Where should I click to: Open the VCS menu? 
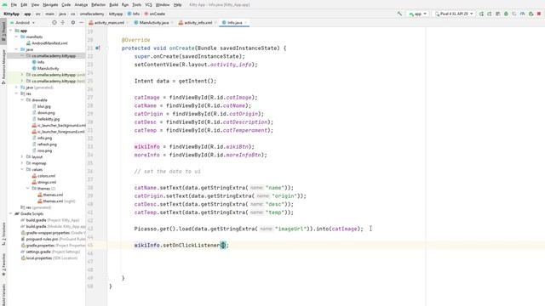[148, 5]
